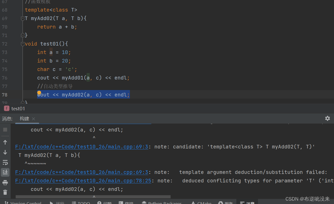
Task: Select the 构建 build tab
Action: click(24, 119)
